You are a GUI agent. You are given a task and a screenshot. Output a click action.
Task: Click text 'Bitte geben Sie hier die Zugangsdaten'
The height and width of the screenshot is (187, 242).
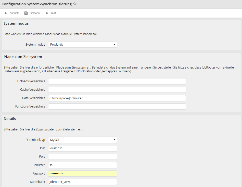(x=30, y=129)
